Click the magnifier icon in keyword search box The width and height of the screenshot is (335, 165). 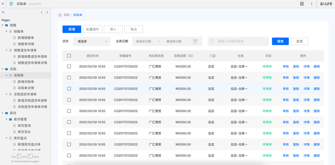tap(212, 41)
